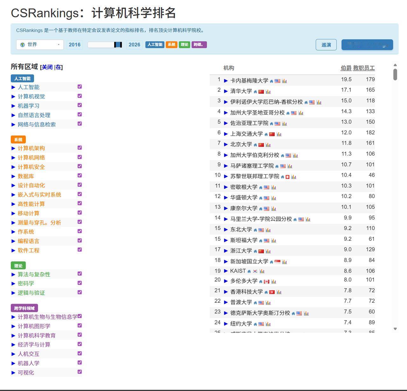407x391 pixels.
Task: Expand the 高性能计算 area triangle
Action: pos(13,204)
